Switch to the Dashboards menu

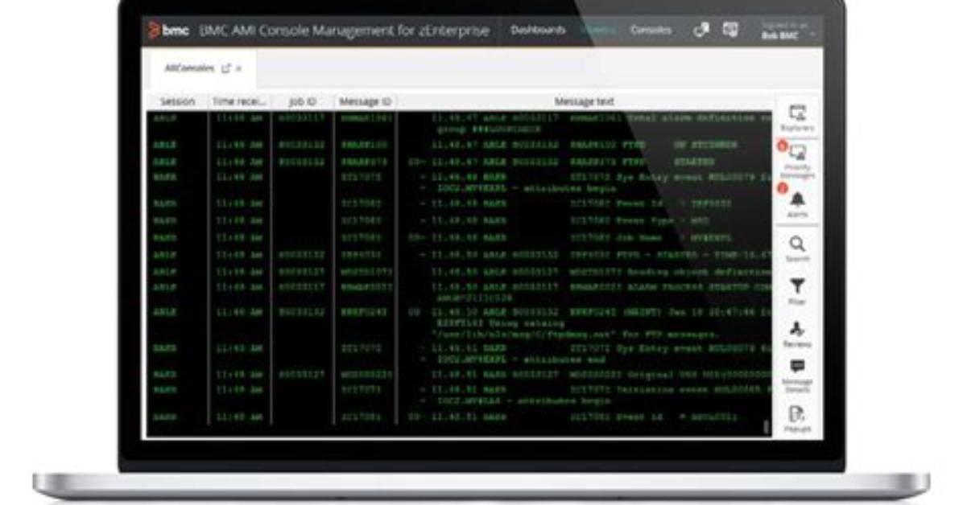coord(538,30)
